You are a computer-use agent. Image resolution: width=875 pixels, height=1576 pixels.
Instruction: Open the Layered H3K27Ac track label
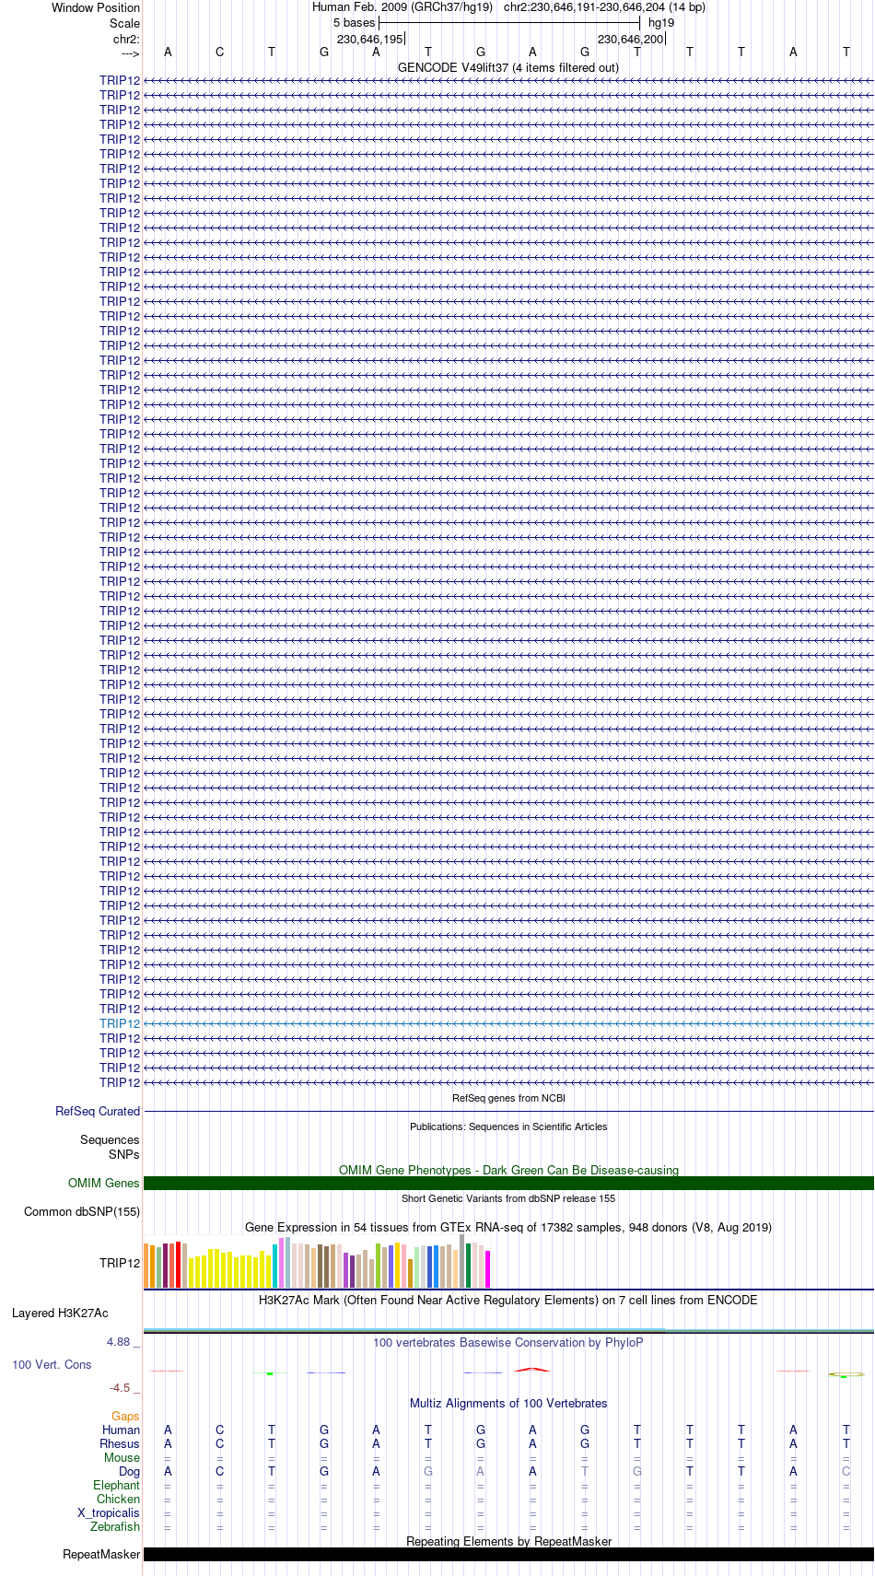click(60, 1313)
